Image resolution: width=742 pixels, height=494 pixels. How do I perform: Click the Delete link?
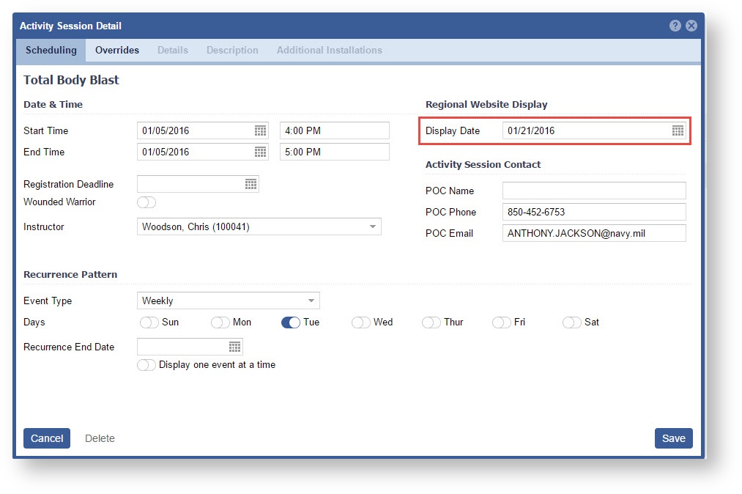100,438
